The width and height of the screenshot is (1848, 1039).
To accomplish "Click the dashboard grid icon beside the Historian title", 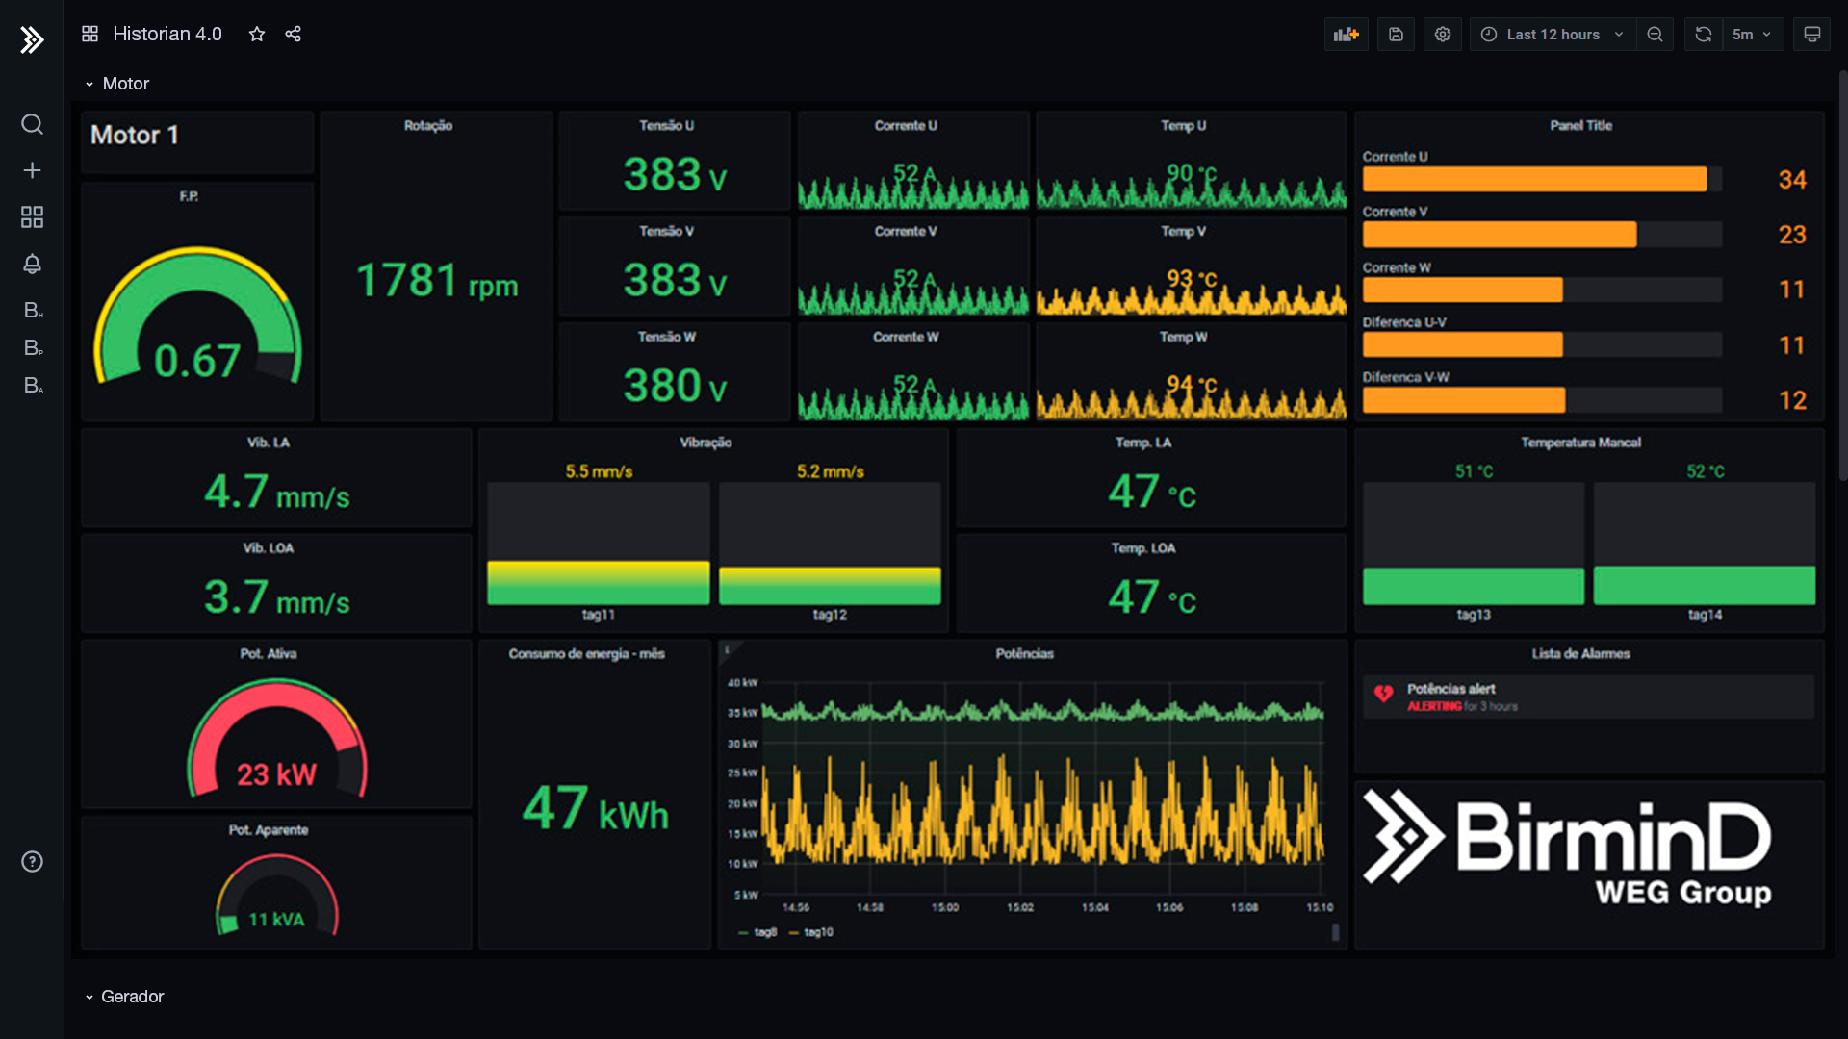I will [90, 34].
